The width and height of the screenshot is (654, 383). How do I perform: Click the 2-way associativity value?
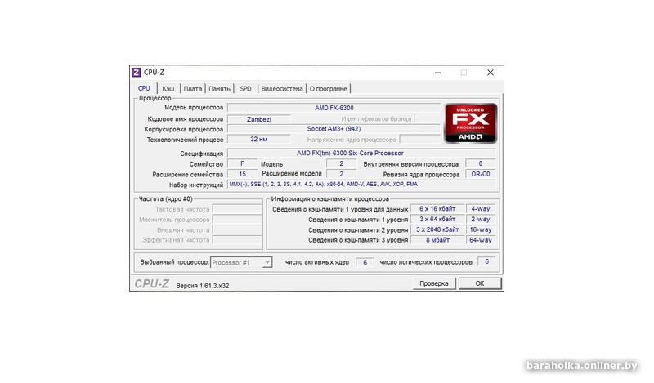pos(481,219)
